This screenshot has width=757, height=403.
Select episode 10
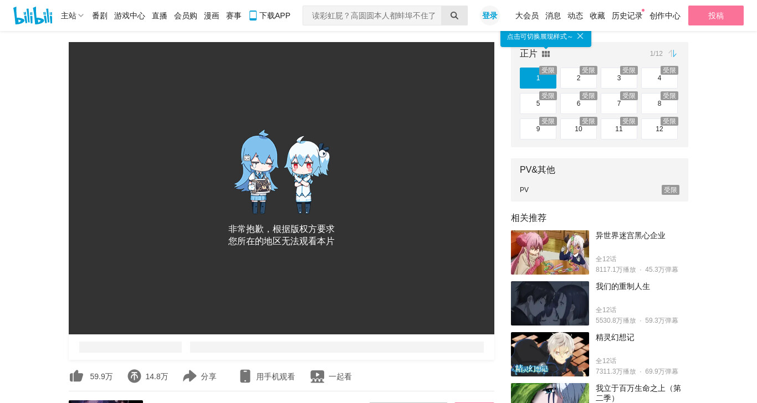579,129
